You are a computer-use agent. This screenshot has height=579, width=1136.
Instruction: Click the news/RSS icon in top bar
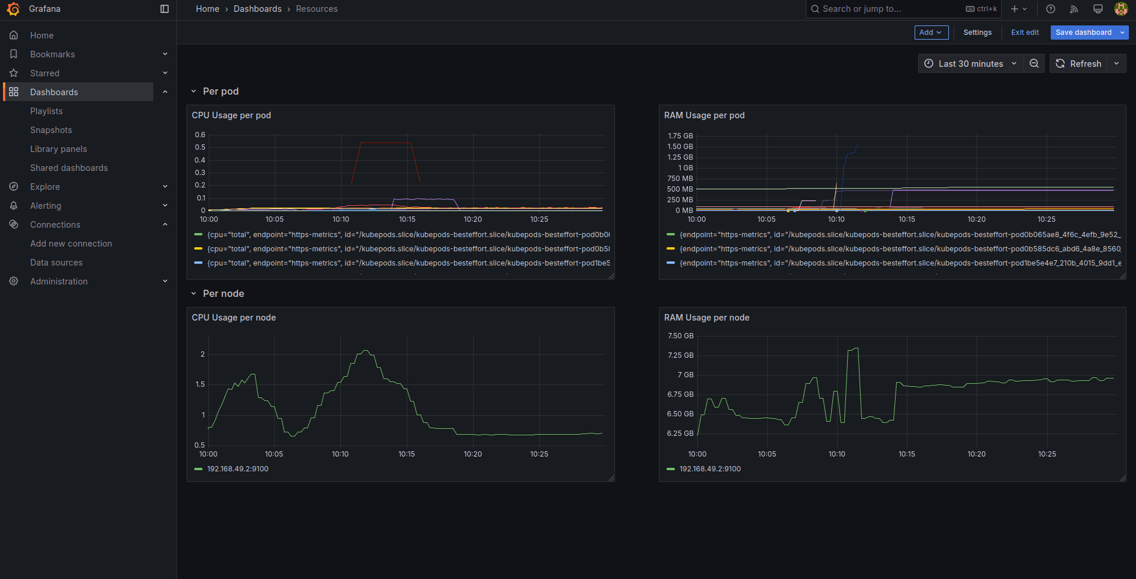1073,9
